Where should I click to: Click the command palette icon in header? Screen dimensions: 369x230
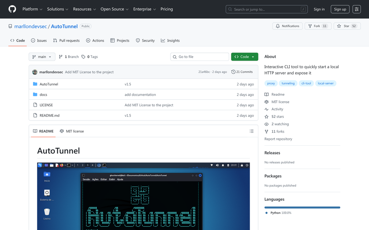(x=357, y=9)
